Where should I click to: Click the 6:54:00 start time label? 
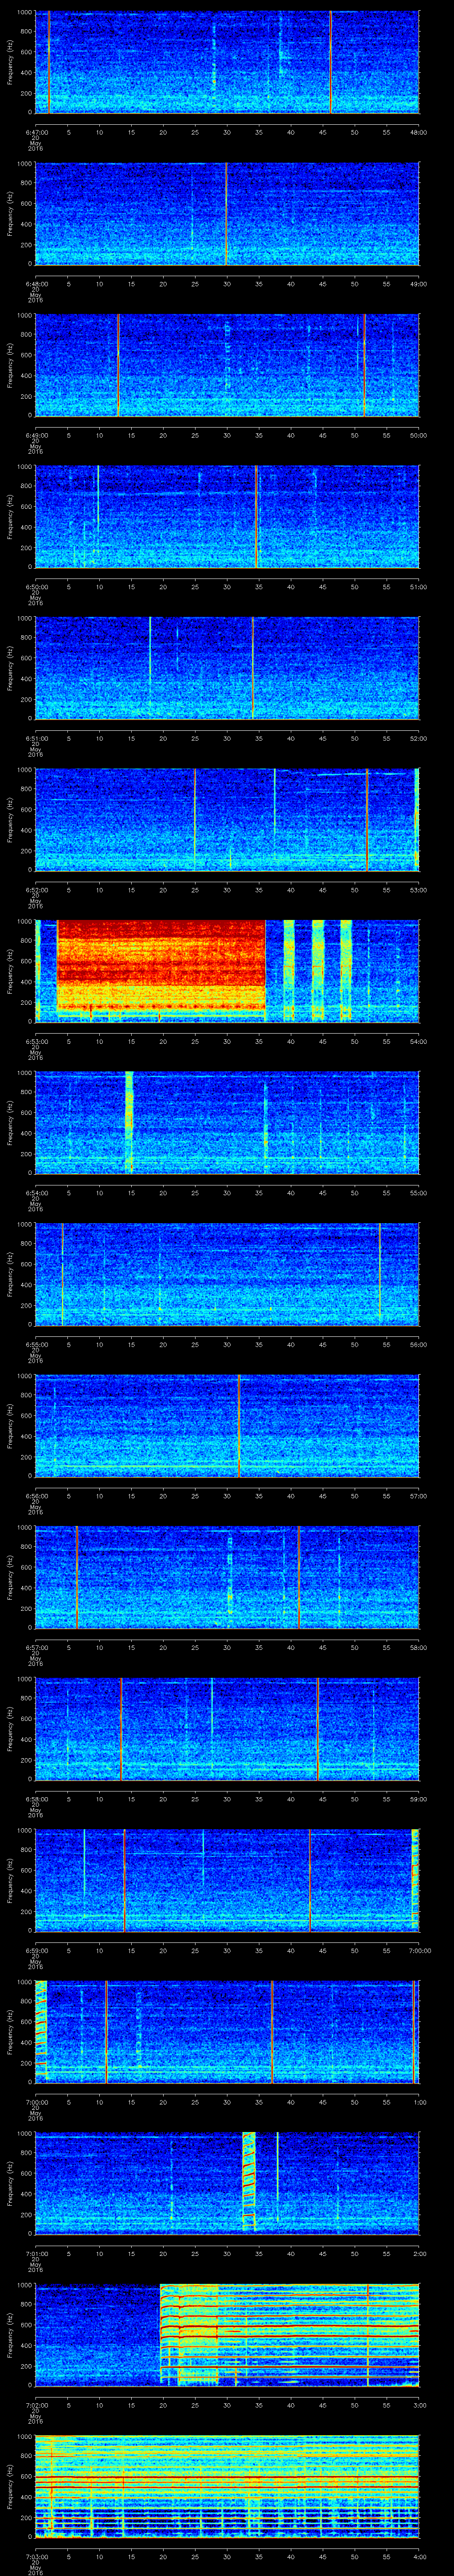pos(36,1193)
